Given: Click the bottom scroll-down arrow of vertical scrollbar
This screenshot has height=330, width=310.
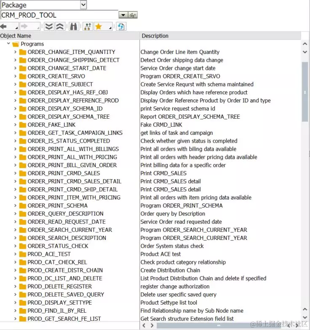Looking at the screenshot, I should pyautogui.click(x=305, y=317).
